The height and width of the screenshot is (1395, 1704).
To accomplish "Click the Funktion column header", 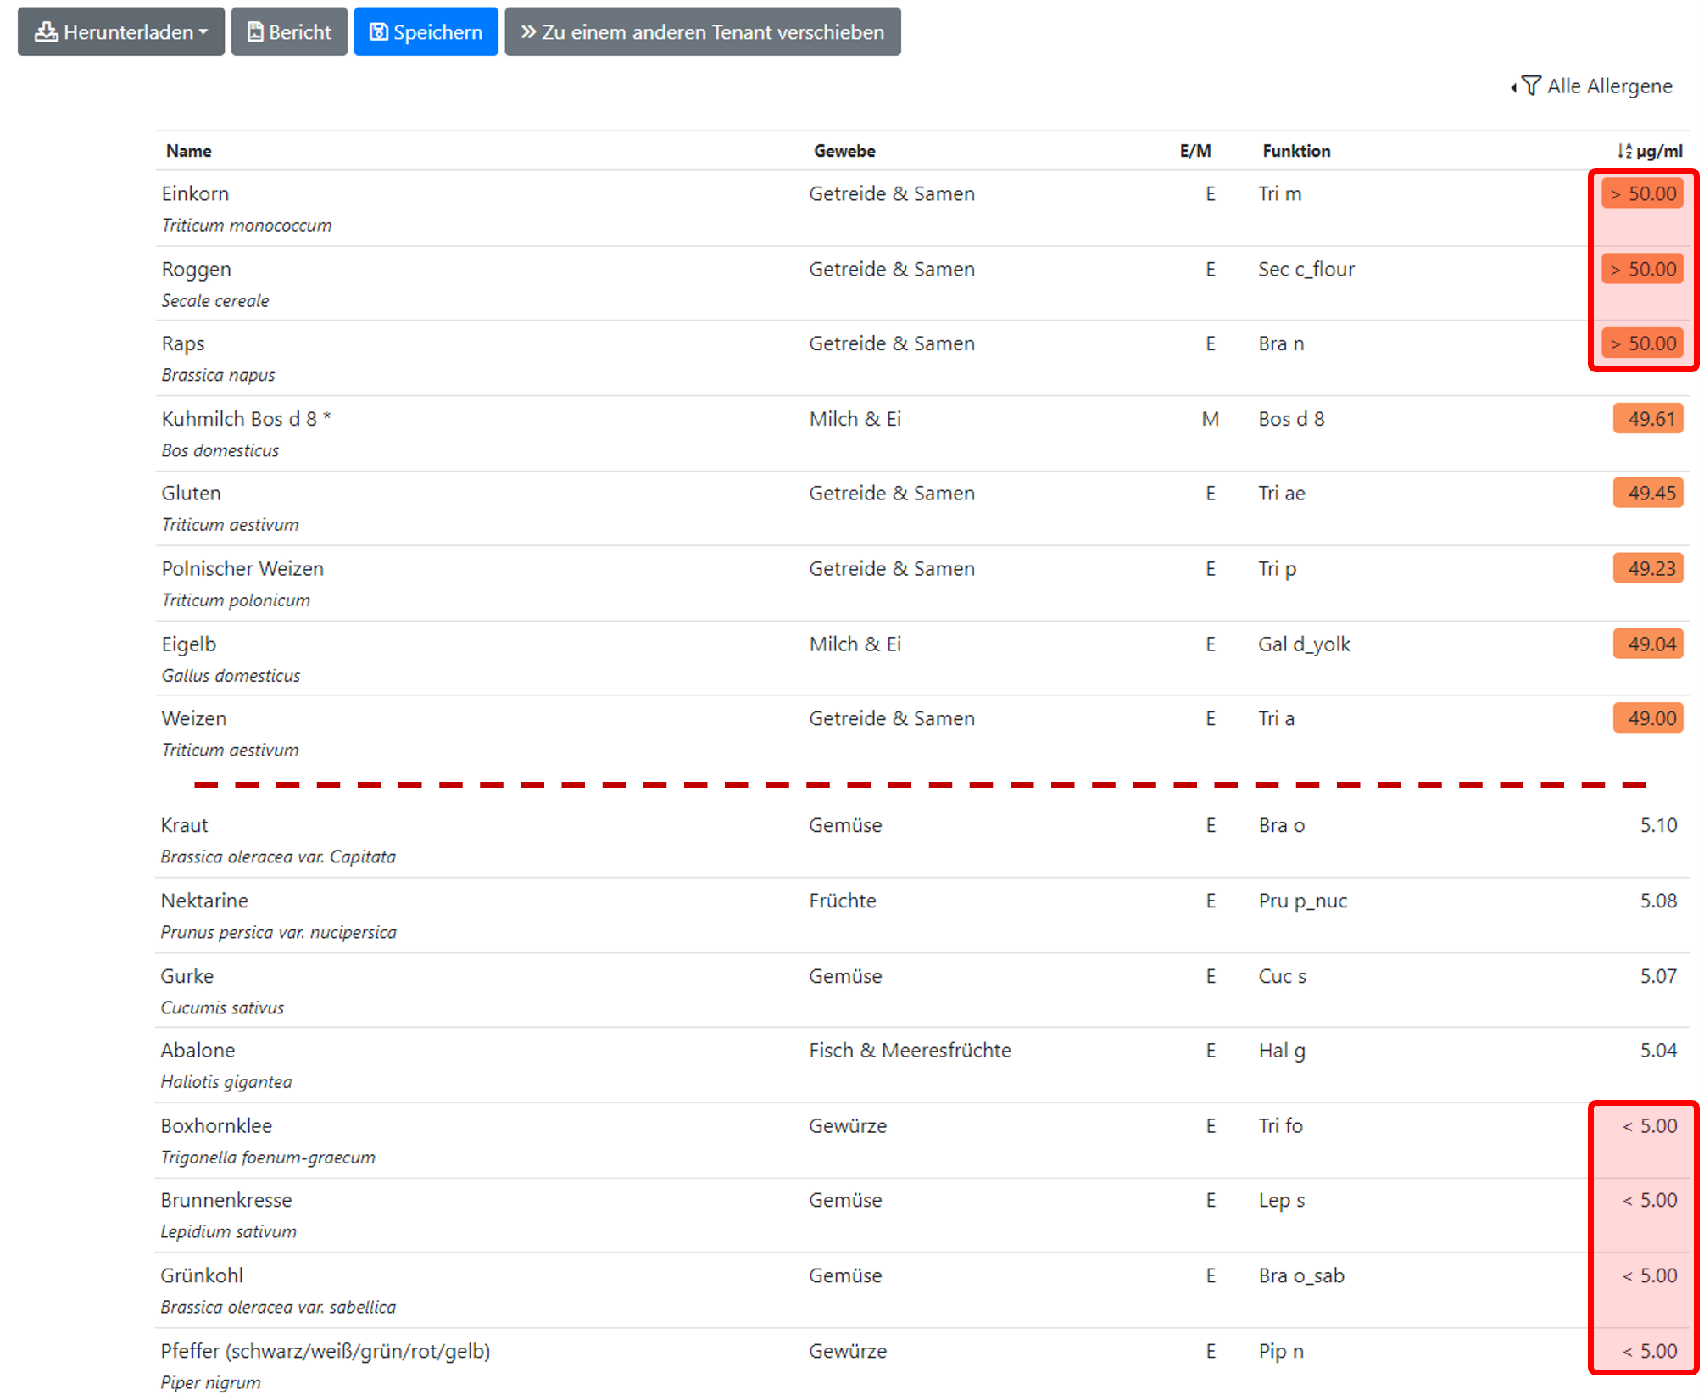I will tap(1295, 151).
